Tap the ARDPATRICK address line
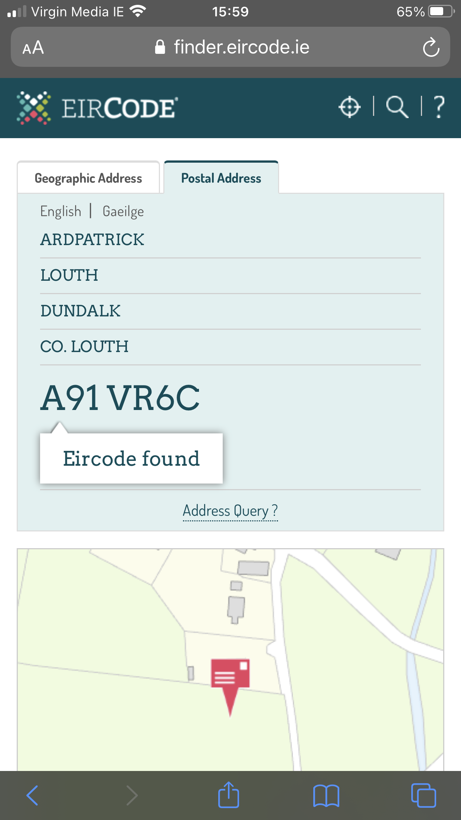Viewport: 461px width, 820px height. 92,240
